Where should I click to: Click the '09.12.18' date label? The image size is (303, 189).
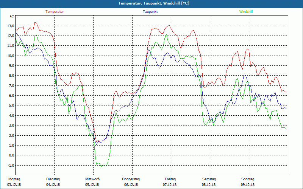click(x=248, y=185)
